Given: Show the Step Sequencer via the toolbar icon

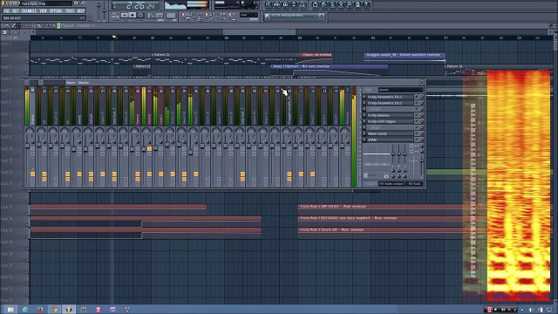Looking at the screenshot, I should point(276,4).
